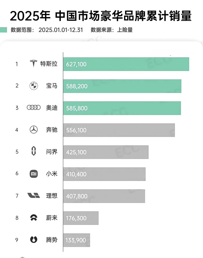Select the Tesla bar showing 627,100
The height and width of the screenshot is (258, 203).
[x=126, y=64]
